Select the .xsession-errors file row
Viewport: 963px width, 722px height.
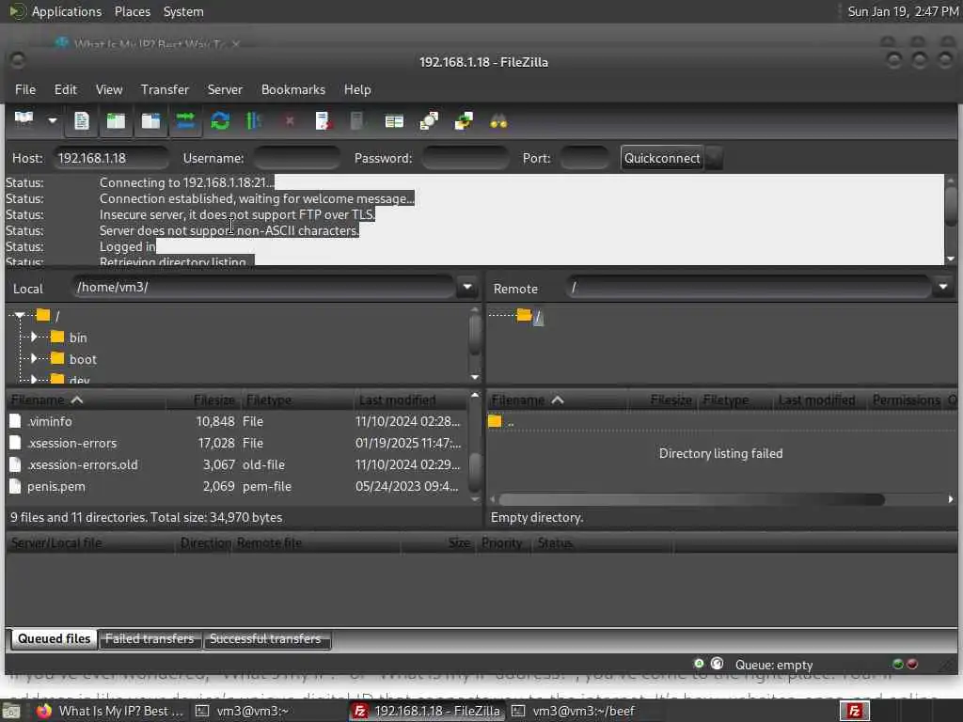tap(236, 443)
